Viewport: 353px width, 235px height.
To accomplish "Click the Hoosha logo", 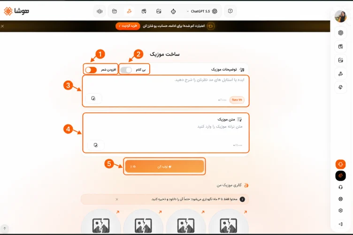I will click(16, 11).
